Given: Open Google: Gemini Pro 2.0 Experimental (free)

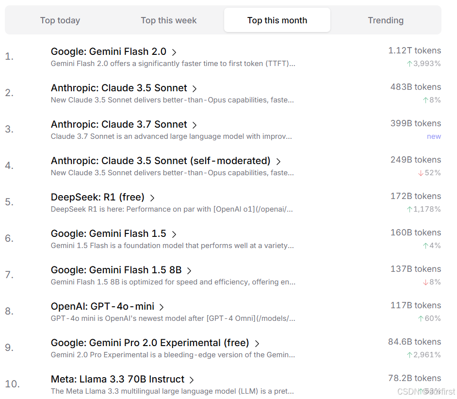Looking at the screenshot, I should pos(150,343).
